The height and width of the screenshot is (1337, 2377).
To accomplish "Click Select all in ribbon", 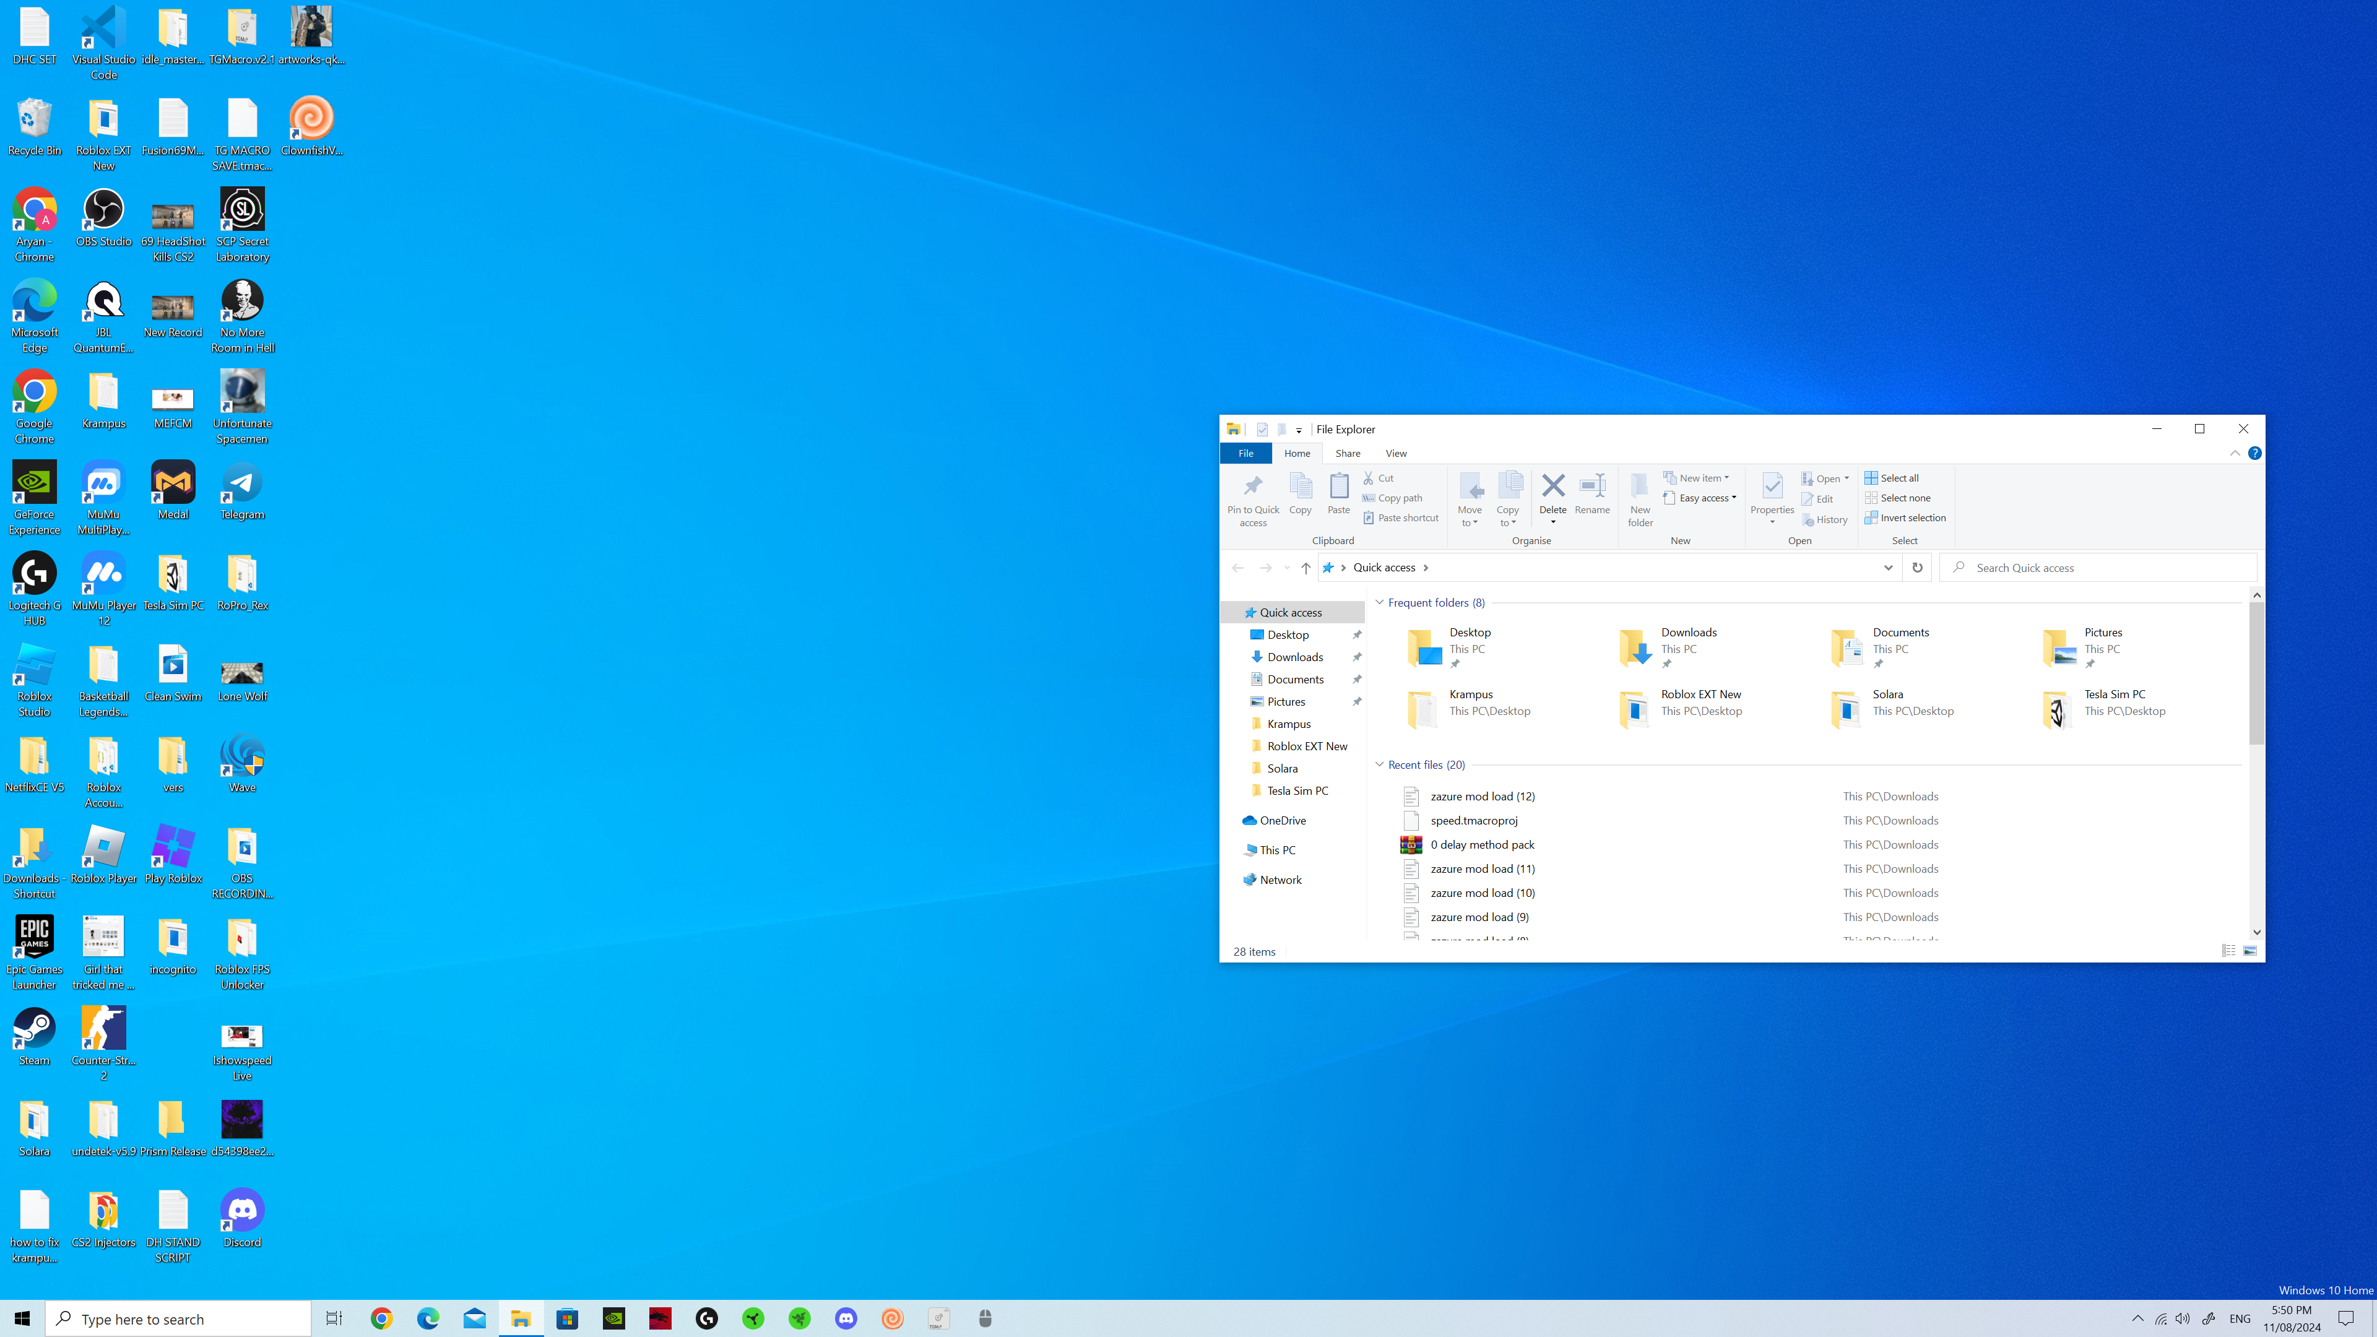I will pos(1890,478).
